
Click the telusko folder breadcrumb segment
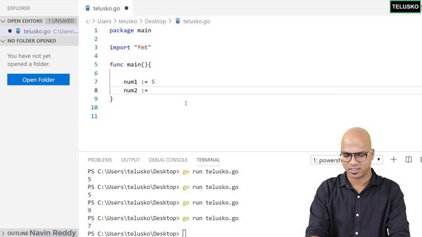click(128, 21)
